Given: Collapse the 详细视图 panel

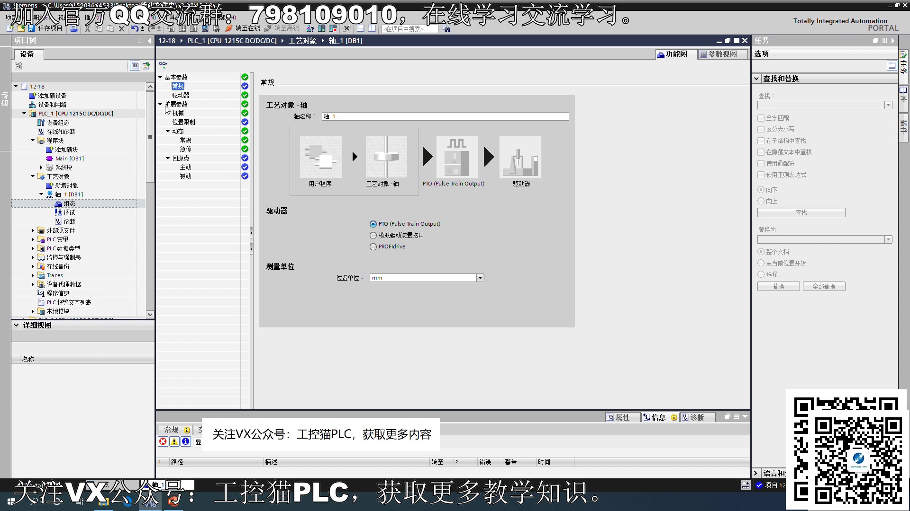Looking at the screenshot, I should tap(16, 325).
